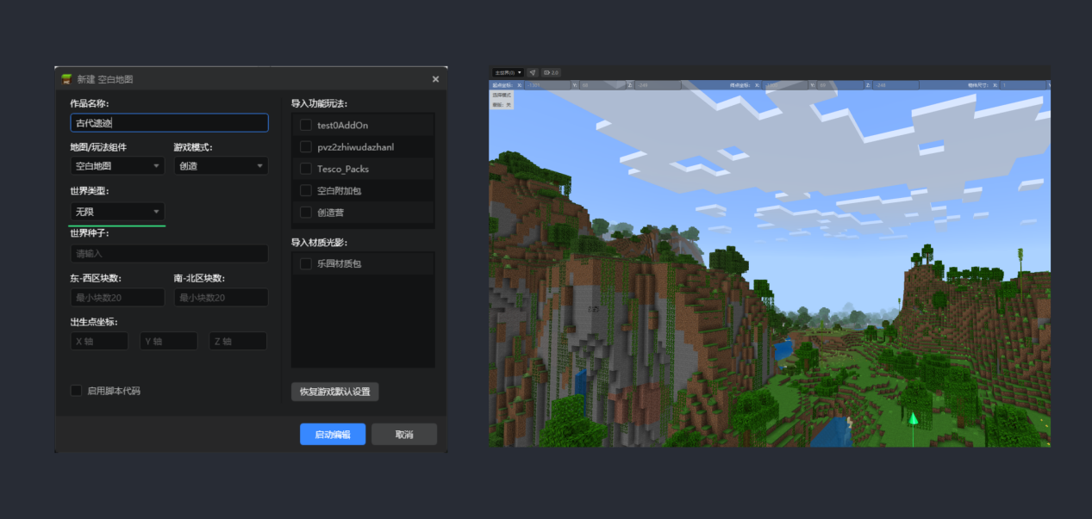Viewport: 1092px width, 519px height.
Task: Click the end point Z coordinate field
Action: [x=895, y=85]
